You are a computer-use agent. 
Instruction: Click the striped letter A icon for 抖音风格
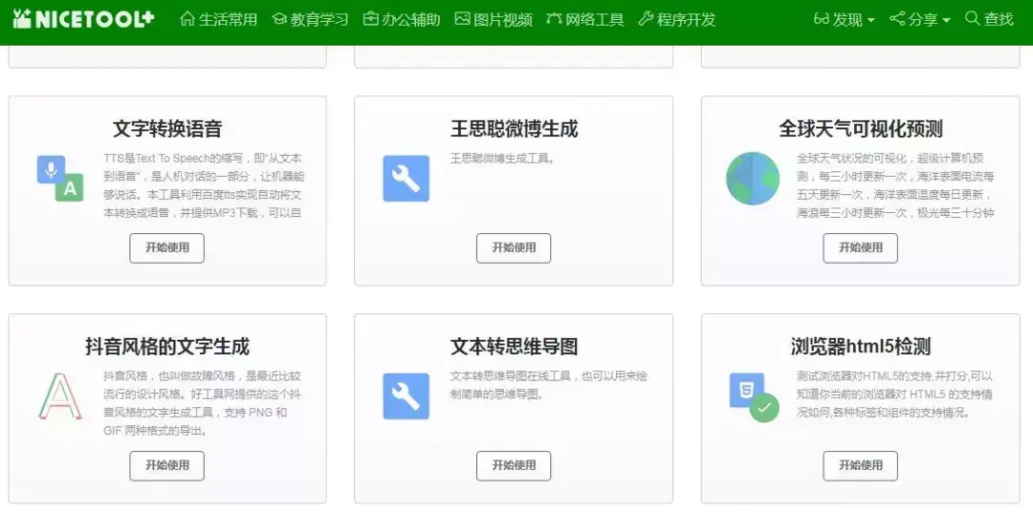coord(59,396)
